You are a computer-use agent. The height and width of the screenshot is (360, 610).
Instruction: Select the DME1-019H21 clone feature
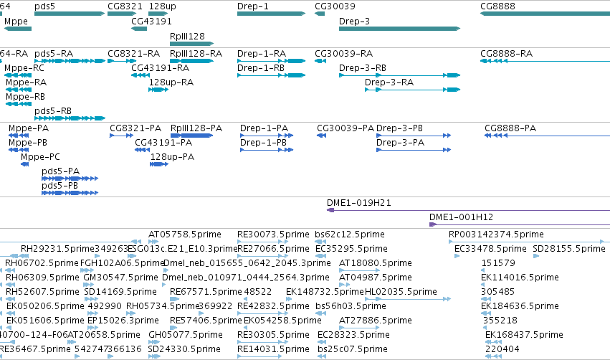(468, 210)
